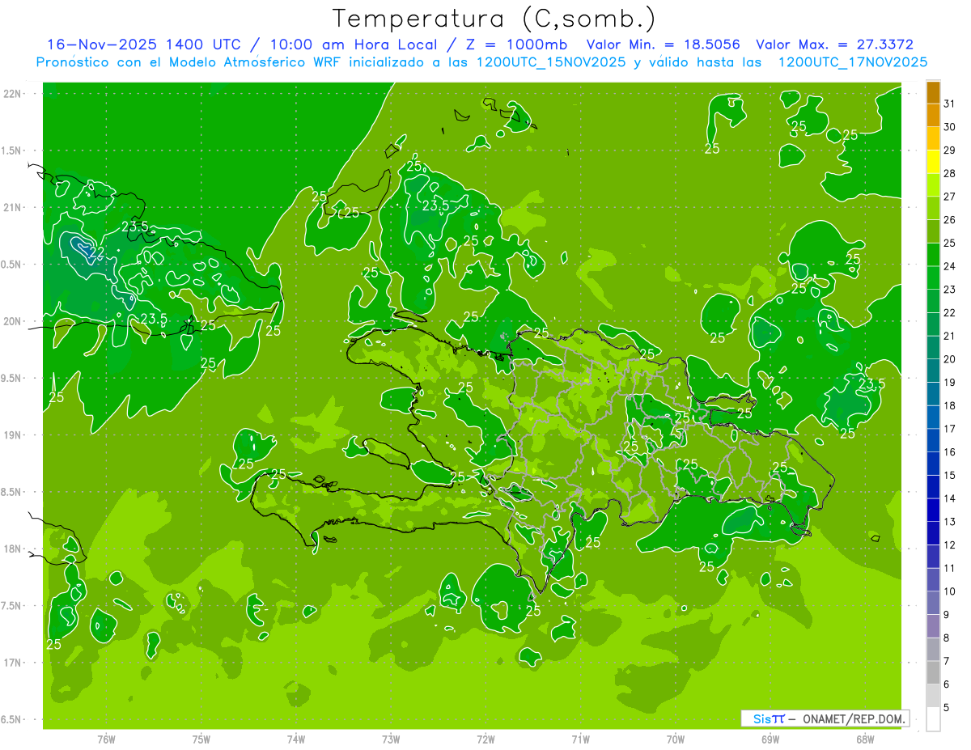Select the '74W' longitude label
Image resolution: width=971 pixels, height=750 pixels.
296,738
